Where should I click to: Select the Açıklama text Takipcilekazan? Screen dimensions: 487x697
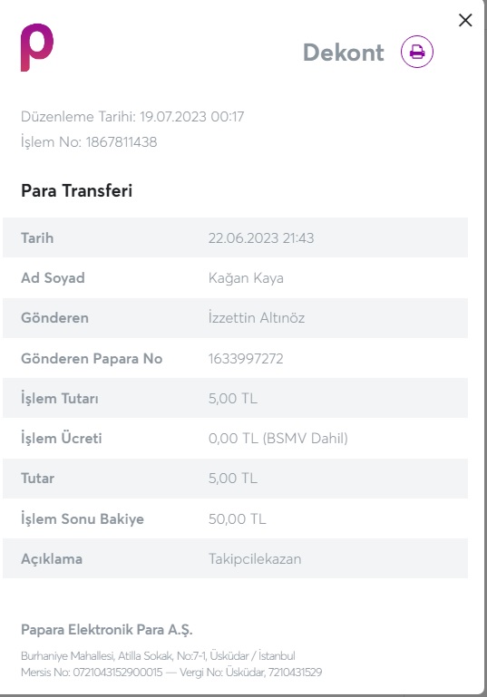pos(255,558)
